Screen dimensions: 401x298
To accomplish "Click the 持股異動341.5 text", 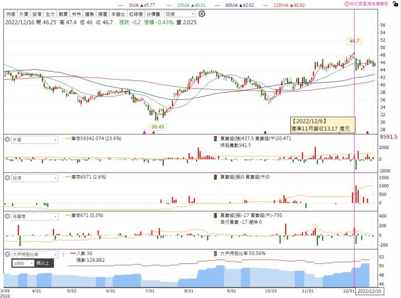I will coord(236,145).
